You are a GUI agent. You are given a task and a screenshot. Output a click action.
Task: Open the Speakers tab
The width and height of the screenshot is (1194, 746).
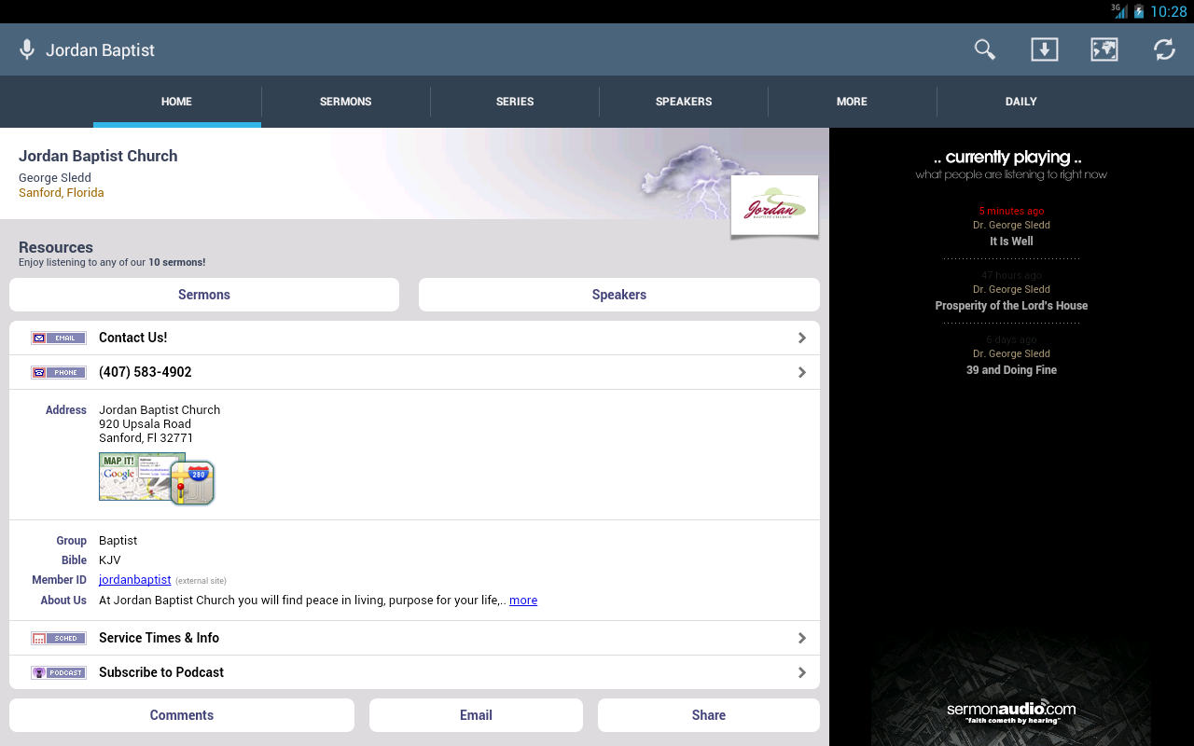click(684, 102)
